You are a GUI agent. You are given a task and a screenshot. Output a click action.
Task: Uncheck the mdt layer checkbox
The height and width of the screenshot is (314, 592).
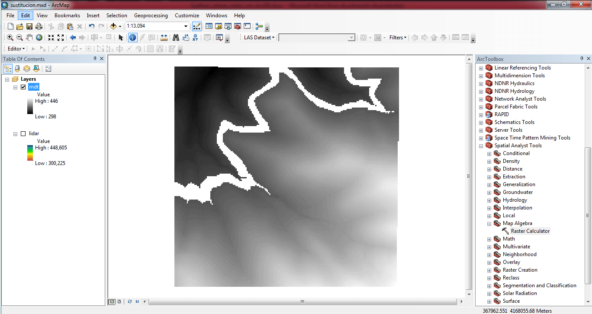(x=23, y=87)
